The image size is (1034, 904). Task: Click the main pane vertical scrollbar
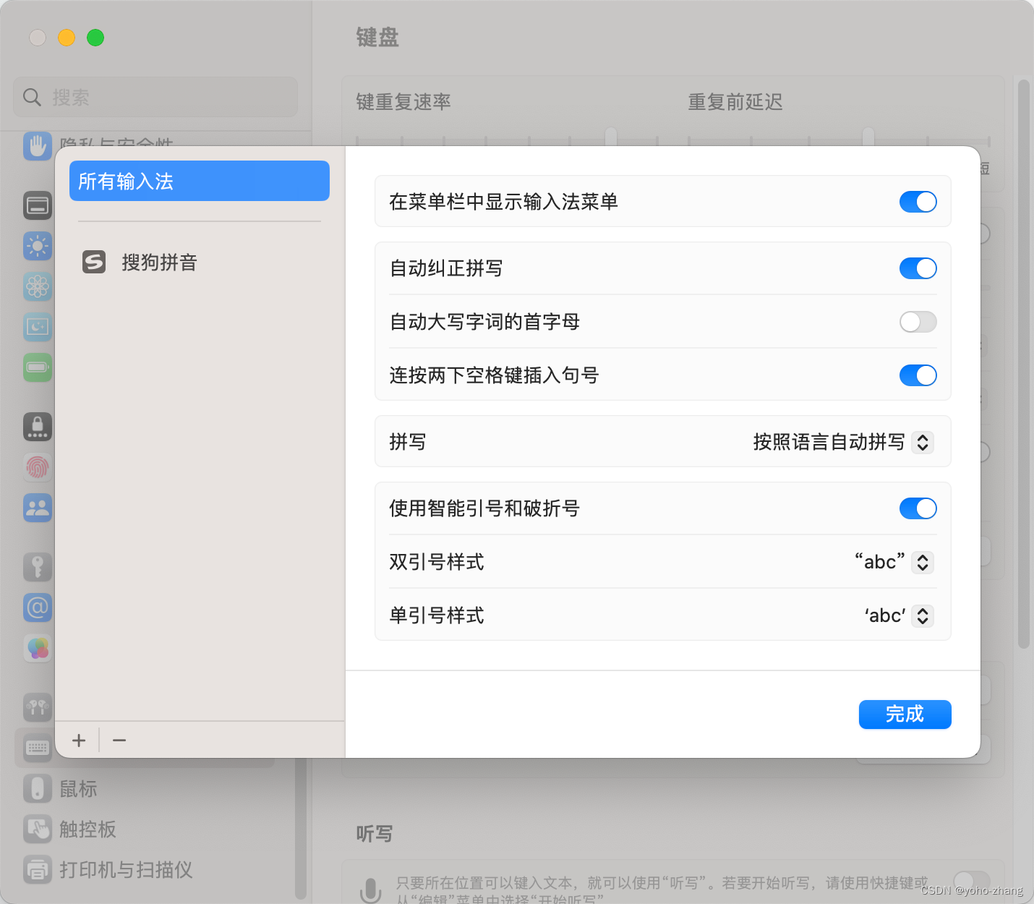(x=1023, y=363)
